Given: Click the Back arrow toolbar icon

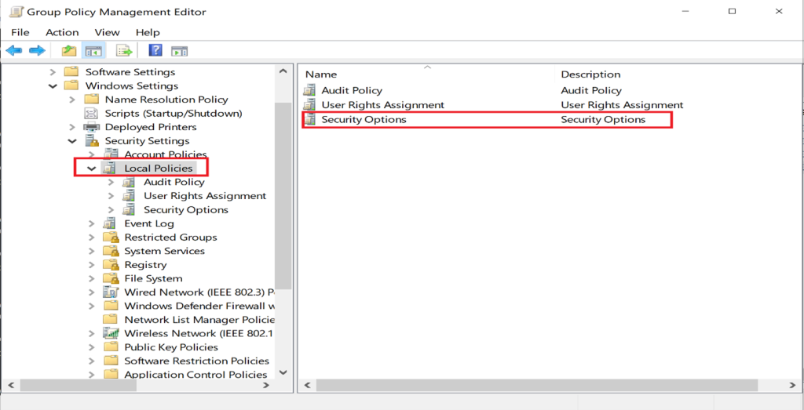Looking at the screenshot, I should point(13,51).
